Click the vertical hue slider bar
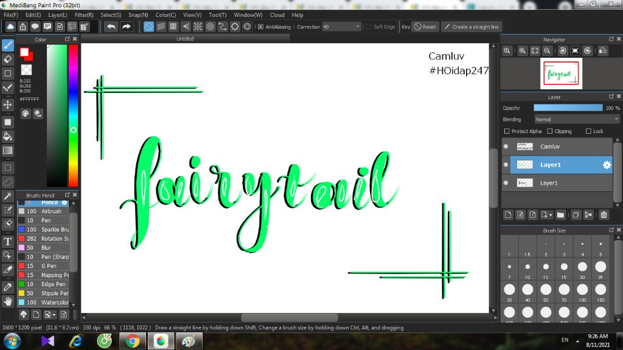Viewport: 623px width, 350px height. click(x=73, y=115)
